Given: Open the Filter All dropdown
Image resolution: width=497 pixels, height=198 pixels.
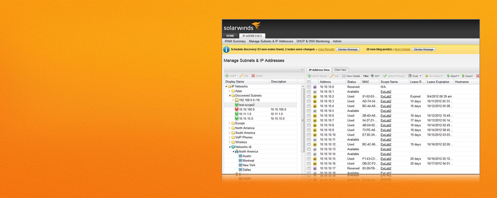Looking at the screenshot, I should coord(375,76).
